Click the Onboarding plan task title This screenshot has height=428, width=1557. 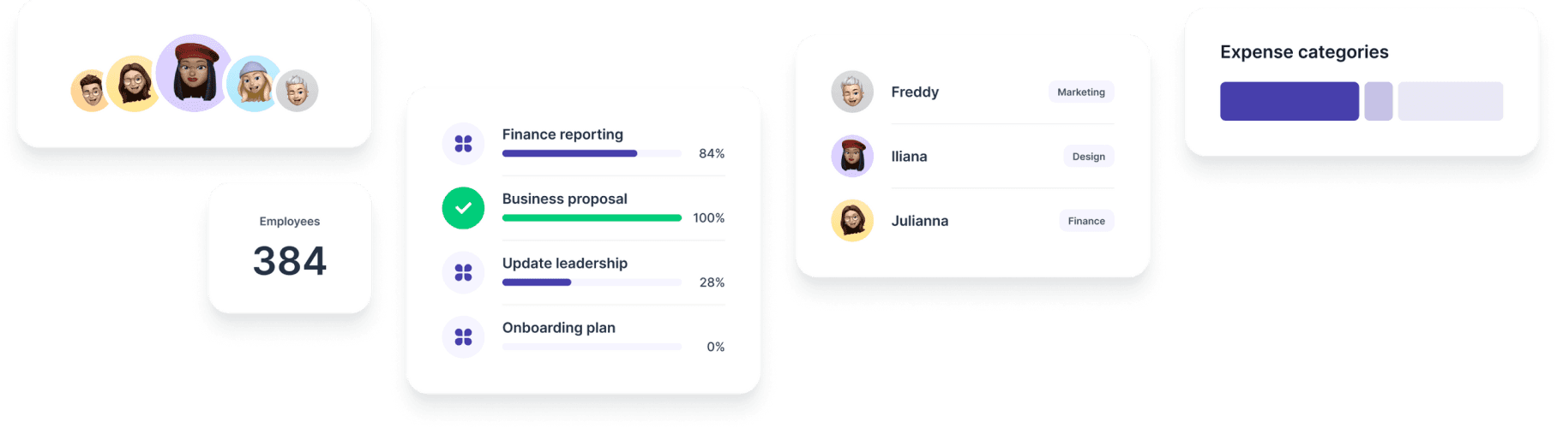tap(559, 328)
